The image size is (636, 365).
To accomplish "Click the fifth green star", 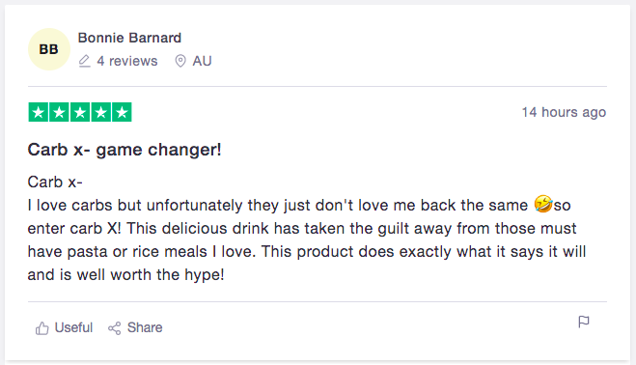I will pyautogui.click(x=122, y=112).
